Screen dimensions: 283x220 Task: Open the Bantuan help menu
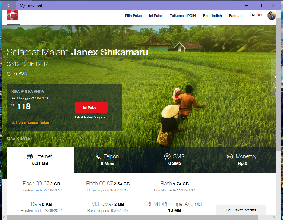[236, 16]
